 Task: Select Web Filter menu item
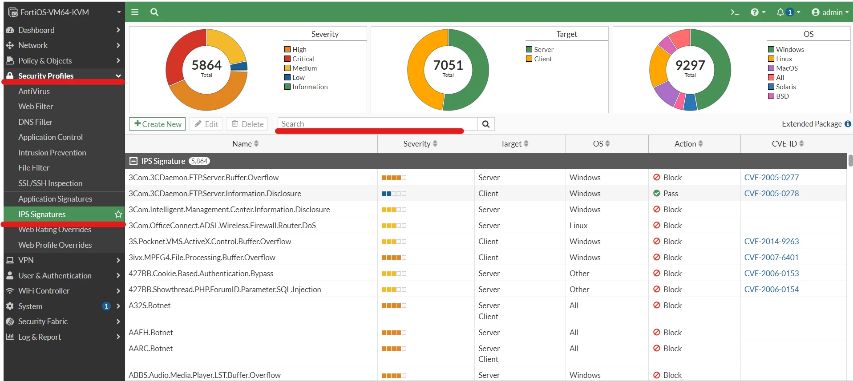[36, 107]
